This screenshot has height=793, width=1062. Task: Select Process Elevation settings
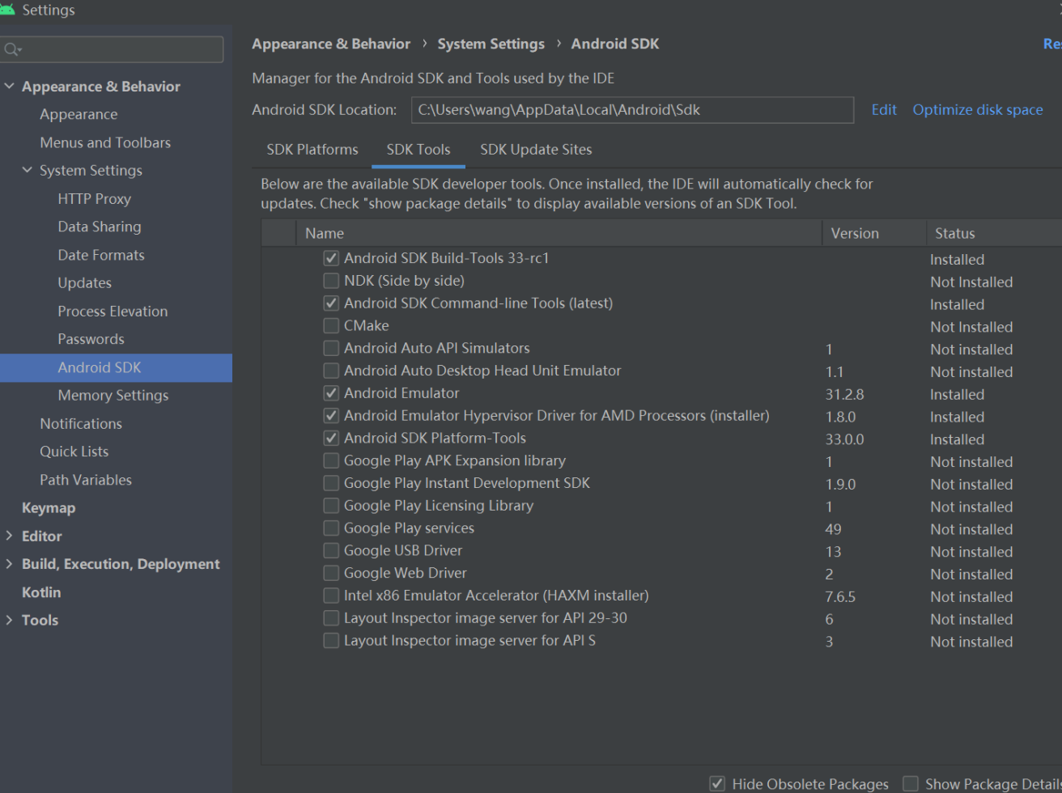pyautogui.click(x=113, y=312)
